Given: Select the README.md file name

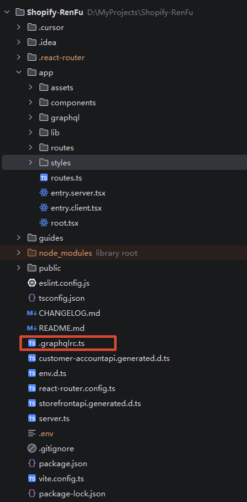Looking at the screenshot, I should point(61,328).
